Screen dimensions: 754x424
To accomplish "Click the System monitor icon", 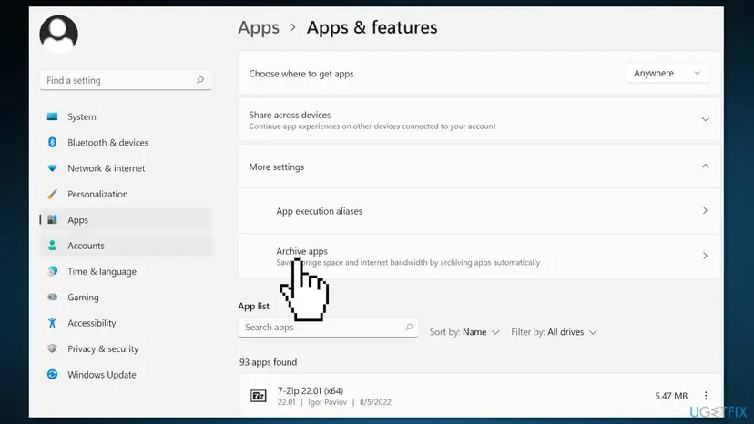I will tap(53, 116).
